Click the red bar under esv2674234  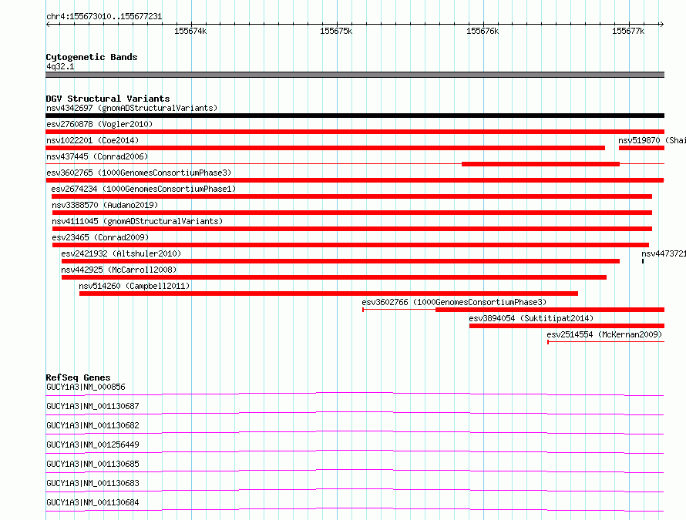351,196
